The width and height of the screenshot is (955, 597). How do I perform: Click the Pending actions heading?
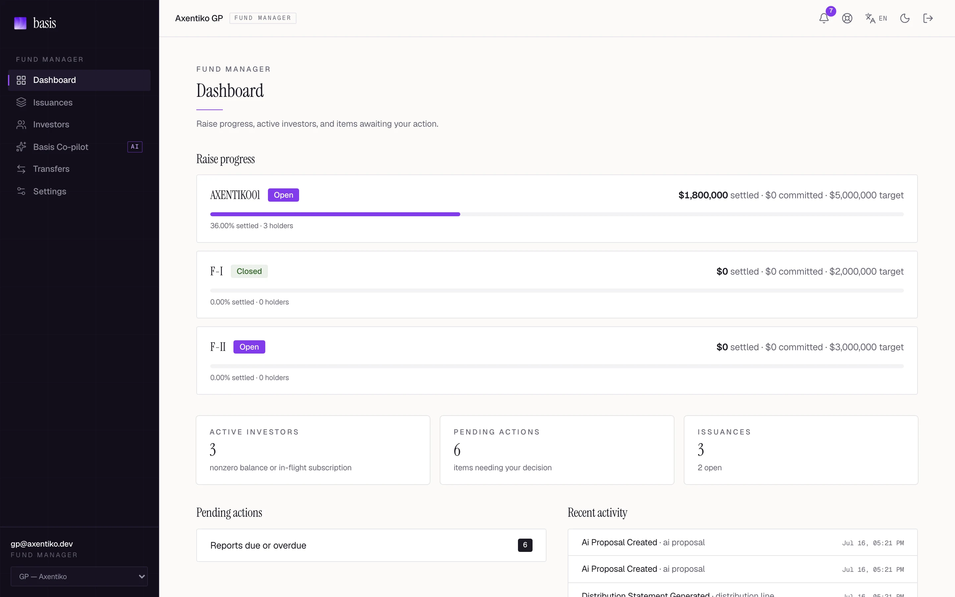(229, 512)
